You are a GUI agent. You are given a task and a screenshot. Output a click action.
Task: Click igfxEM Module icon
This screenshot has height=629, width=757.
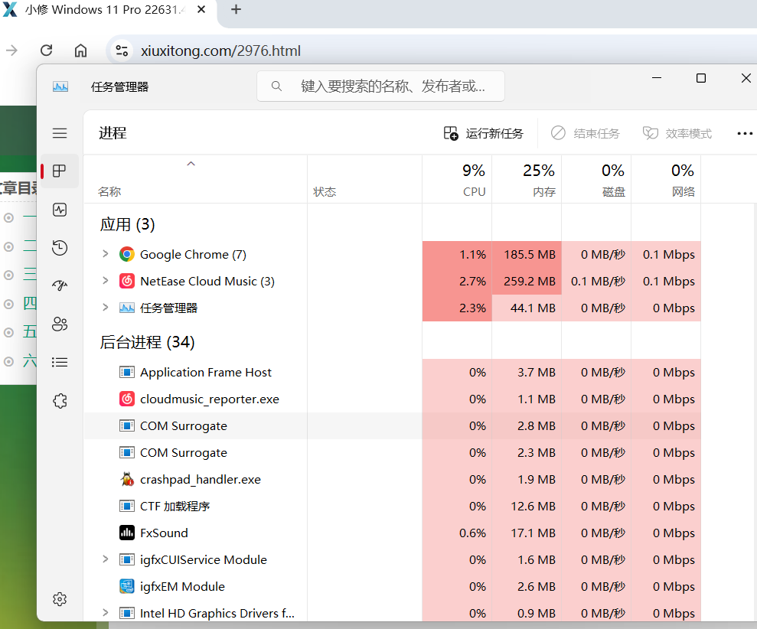click(126, 586)
